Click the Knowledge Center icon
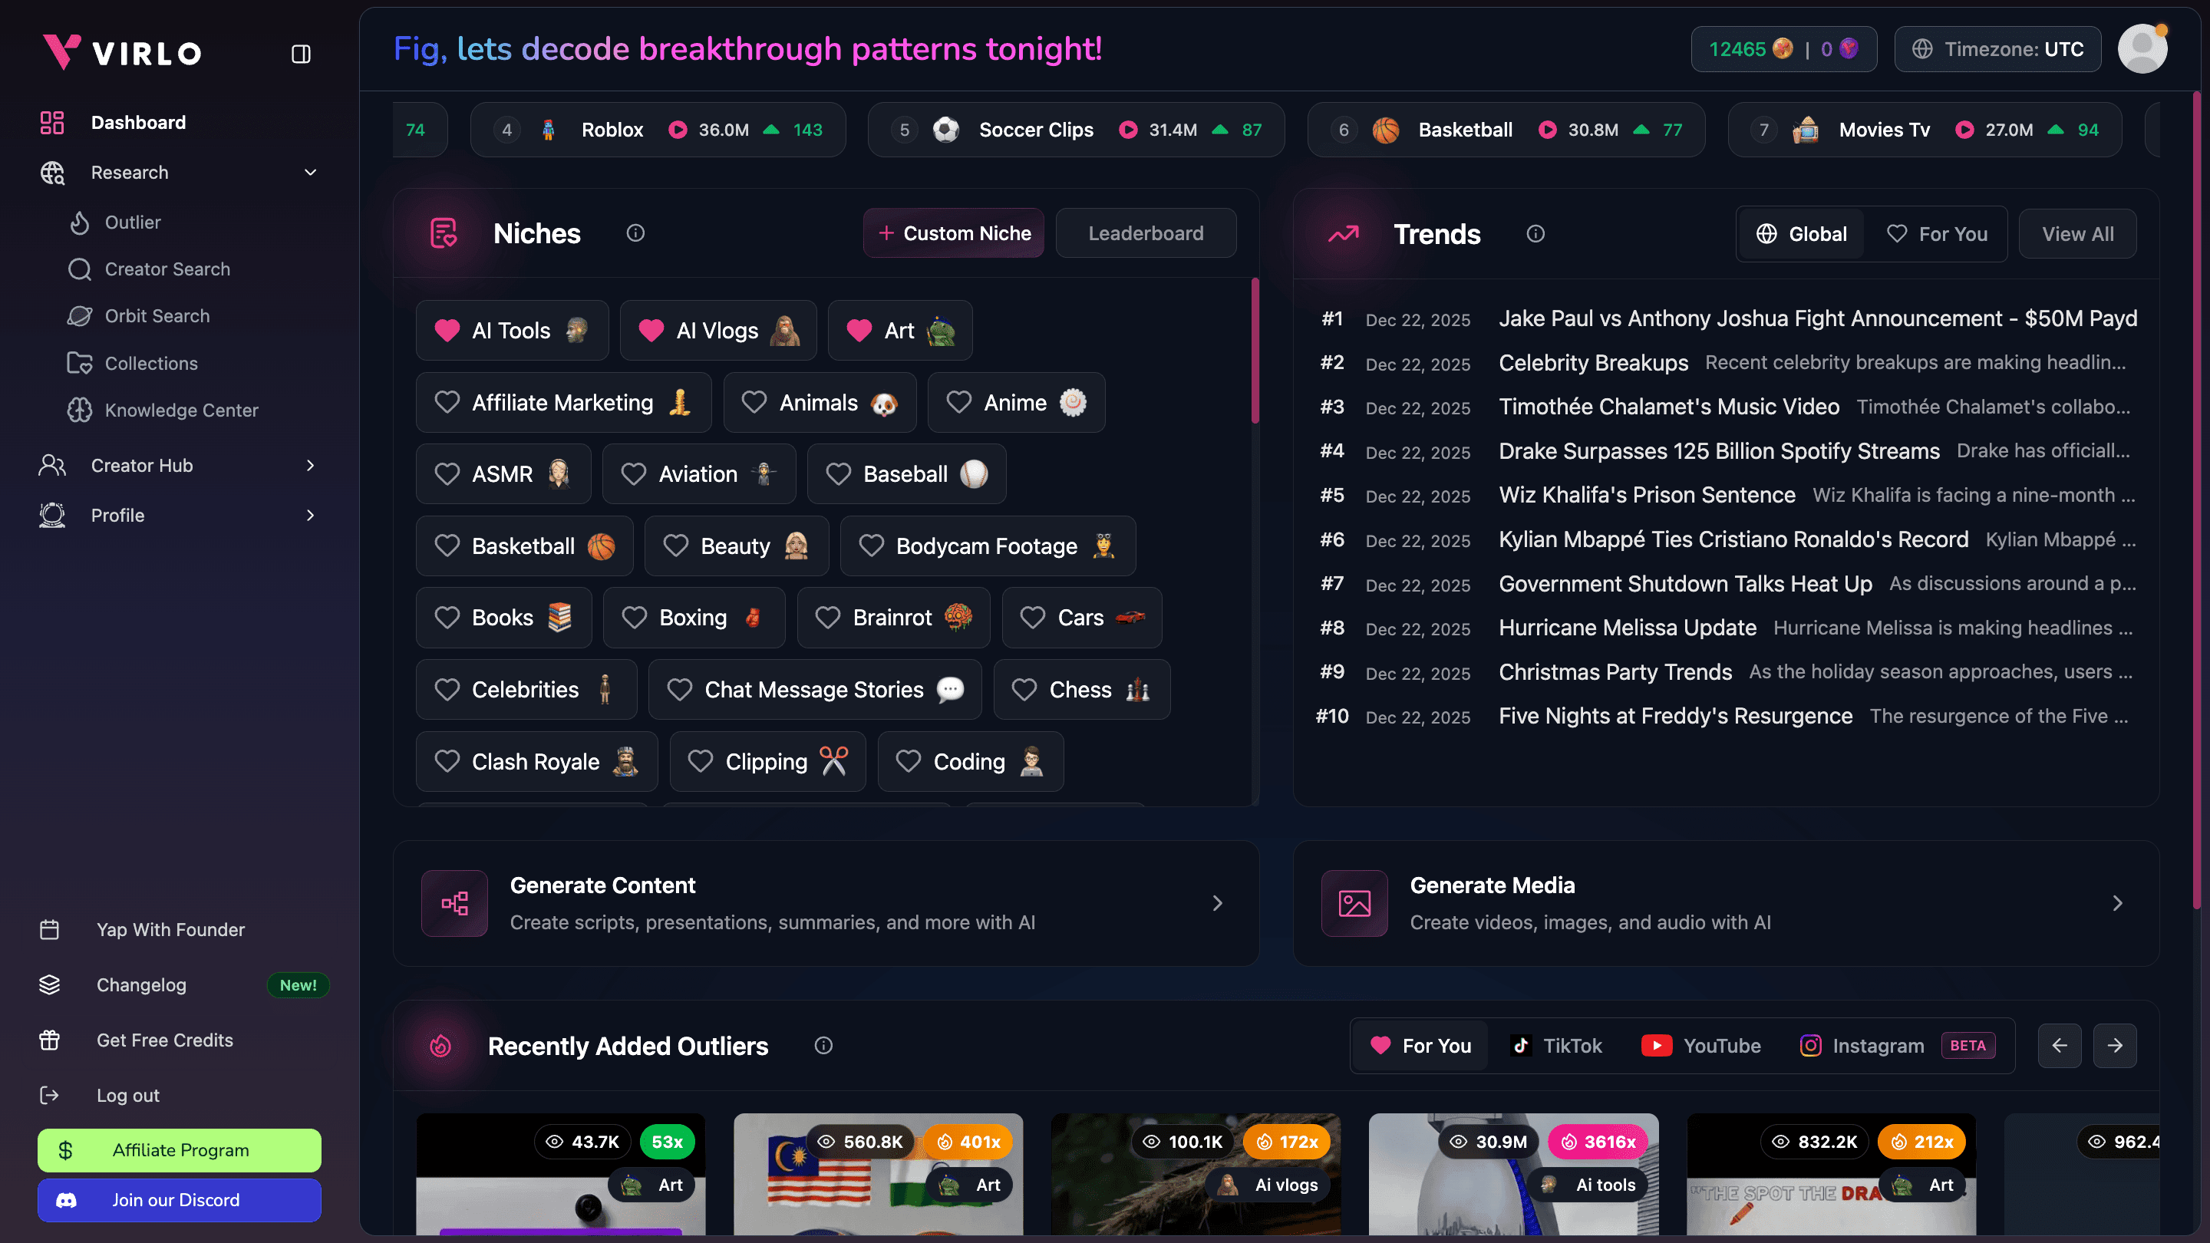Viewport: 2210px width, 1243px height. (80, 410)
